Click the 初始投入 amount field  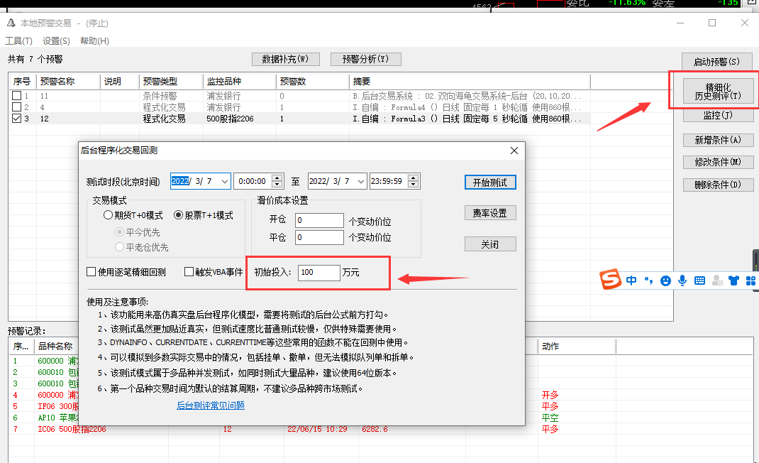(x=319, y=273)
